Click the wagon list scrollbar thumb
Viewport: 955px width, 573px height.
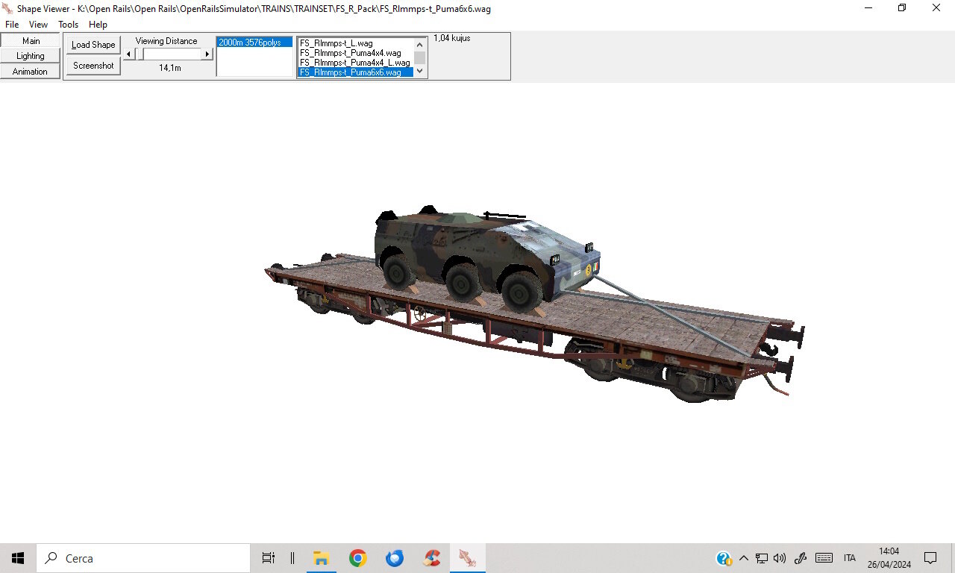point(420,57)
